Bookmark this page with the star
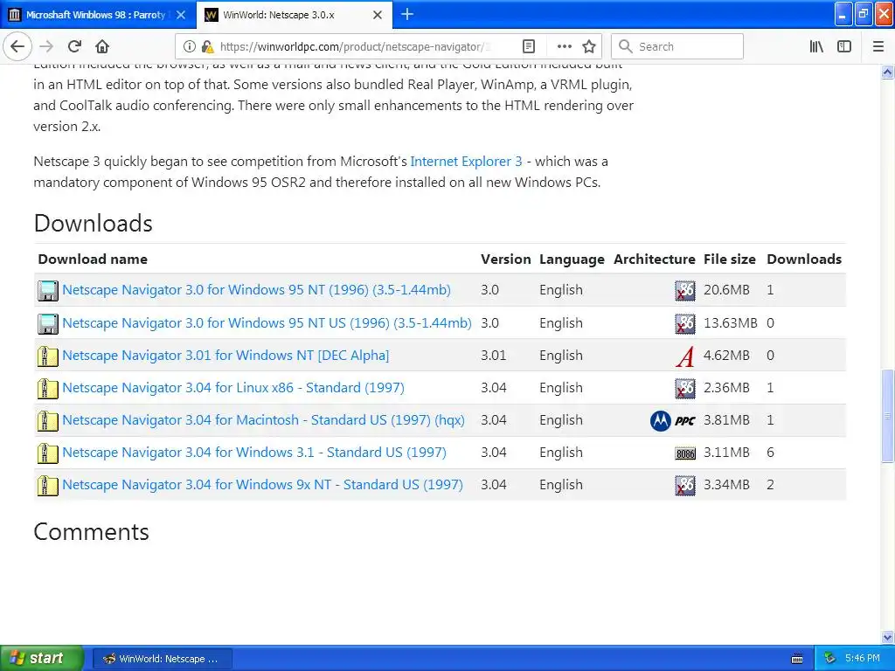Viewport: 895px width, 671px height. [x=589, y=46]
